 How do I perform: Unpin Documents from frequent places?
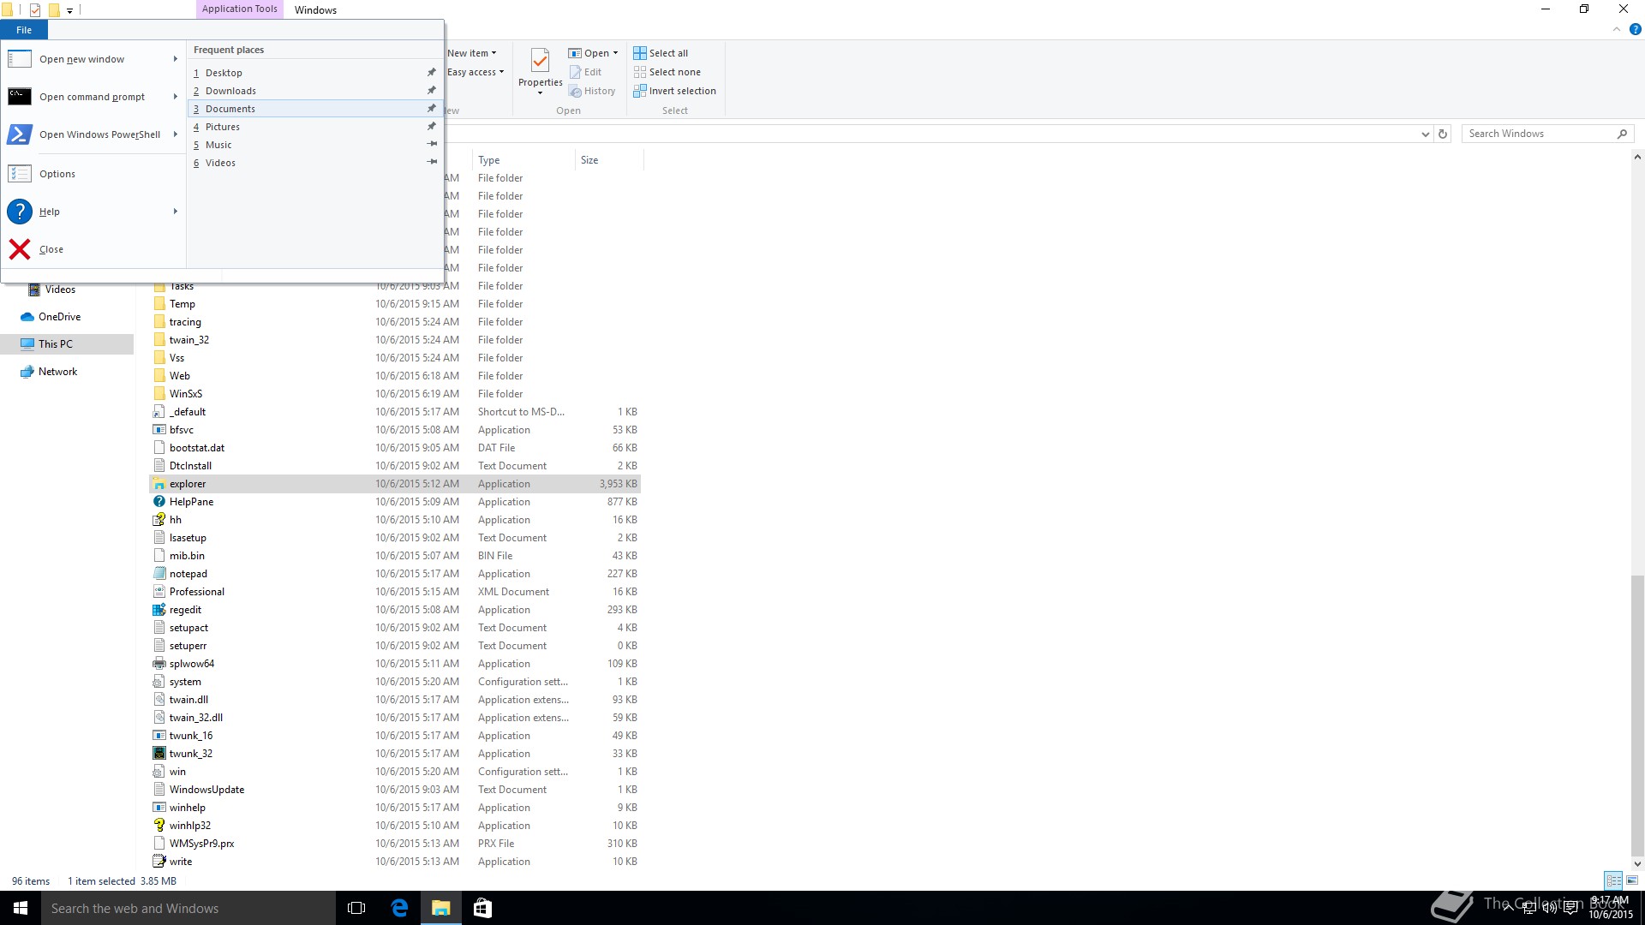point(432,109)
